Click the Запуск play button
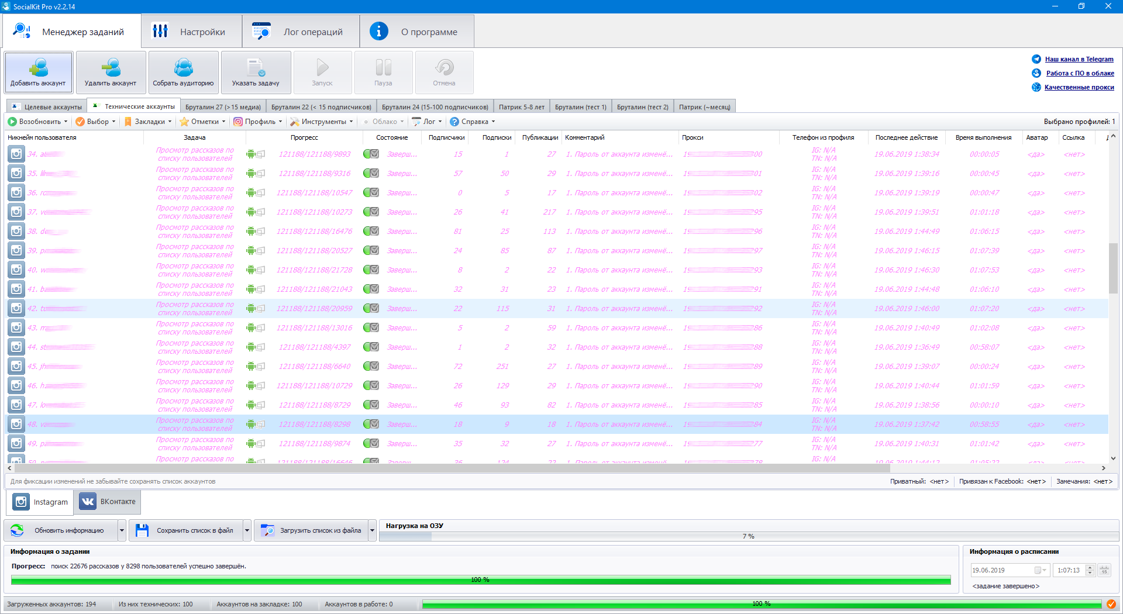The image size is (1123, 614). coord(322,73)
